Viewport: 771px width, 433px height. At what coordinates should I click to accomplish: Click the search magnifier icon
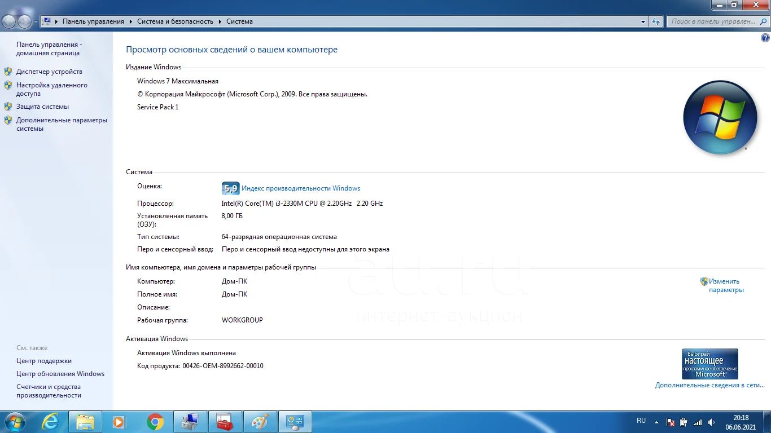(763, 21)
